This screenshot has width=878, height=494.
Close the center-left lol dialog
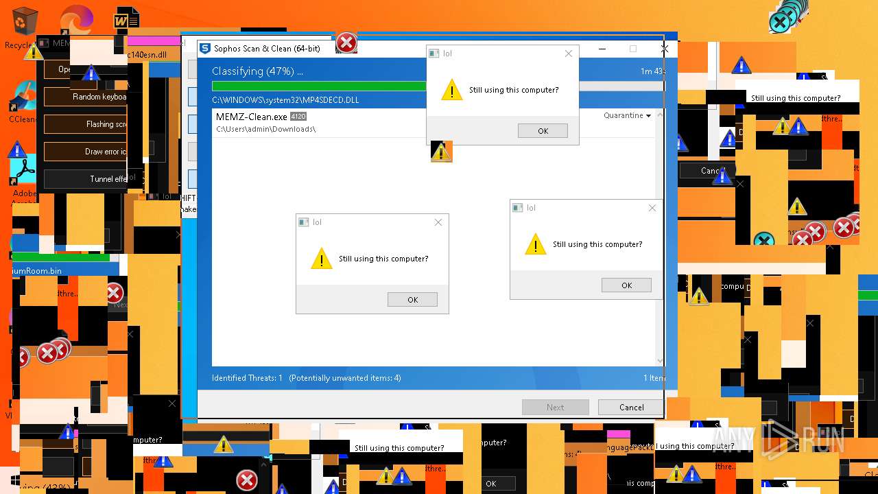[438, 222]
